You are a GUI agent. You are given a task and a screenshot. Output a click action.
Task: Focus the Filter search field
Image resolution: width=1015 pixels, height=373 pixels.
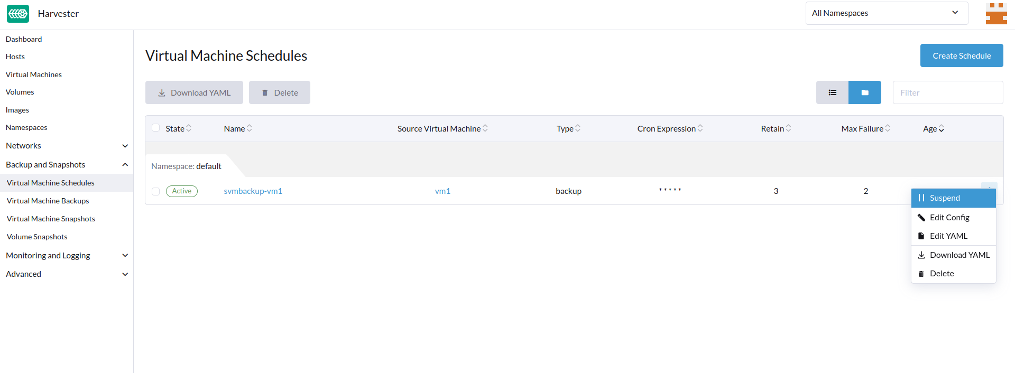(947, 92)
